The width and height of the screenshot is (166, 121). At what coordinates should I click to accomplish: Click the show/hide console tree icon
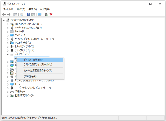[15, 15]
